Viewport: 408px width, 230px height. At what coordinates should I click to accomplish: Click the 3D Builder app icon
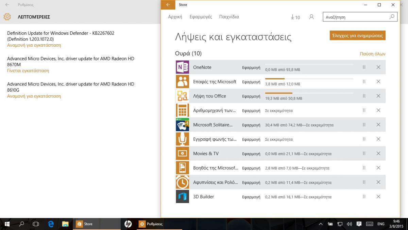pyautogui.click(x=182, y=197)
